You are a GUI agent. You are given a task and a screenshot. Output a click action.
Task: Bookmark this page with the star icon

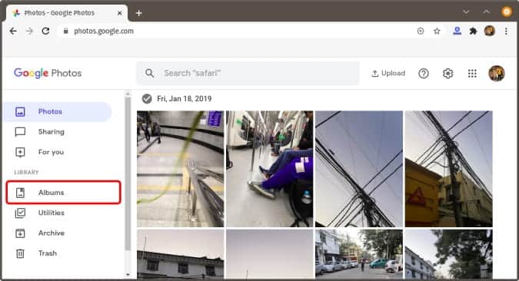(437, 31)
